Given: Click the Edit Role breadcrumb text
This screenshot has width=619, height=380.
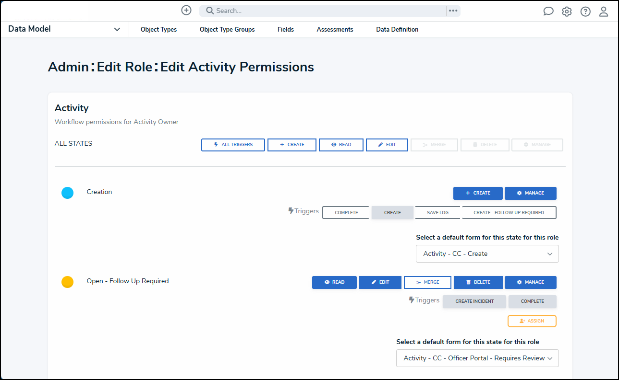Looking at the screenshot, I should [125, 67].
